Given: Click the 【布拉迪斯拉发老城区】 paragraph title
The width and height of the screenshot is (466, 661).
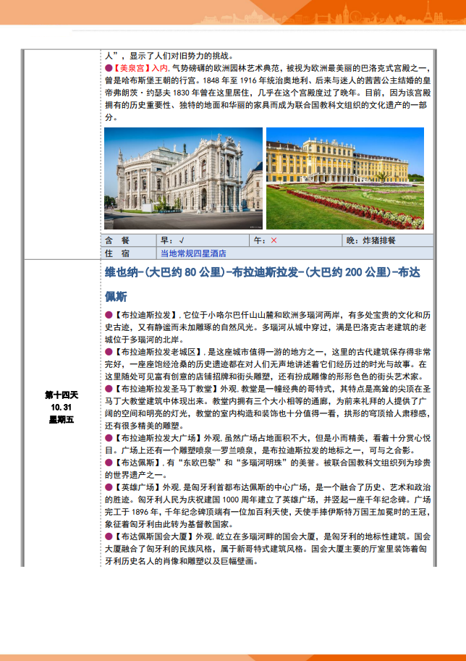Looking at the screenshot, I should coord(158,352).
